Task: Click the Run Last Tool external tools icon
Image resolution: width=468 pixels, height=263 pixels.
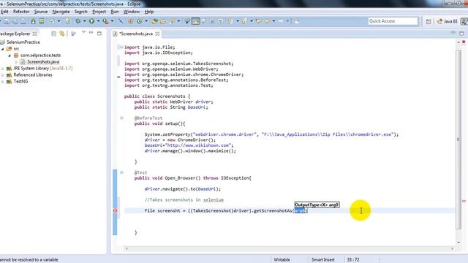Action: [105, 21]
